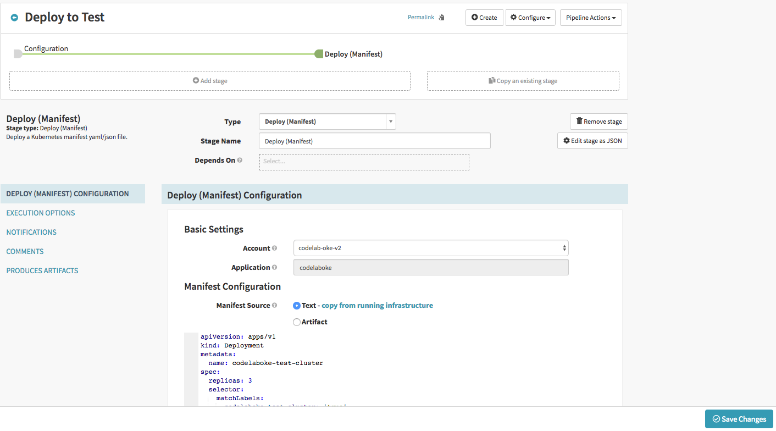776x431 pixels.
Task: Click the clipboard icon next to Permalink
Action: pos(441,18)
